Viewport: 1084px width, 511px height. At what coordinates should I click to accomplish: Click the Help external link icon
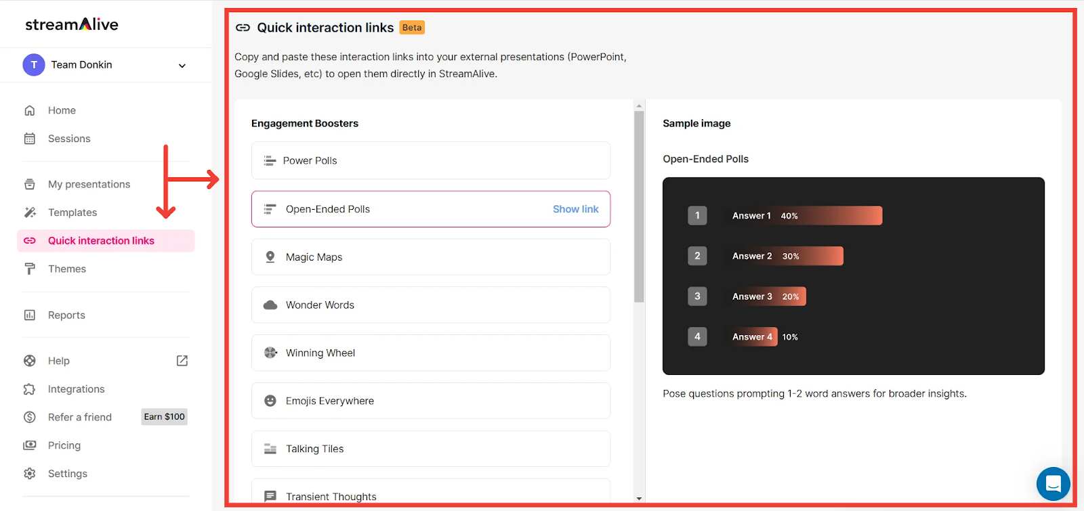pyautogui.click(x=182, y=361)
